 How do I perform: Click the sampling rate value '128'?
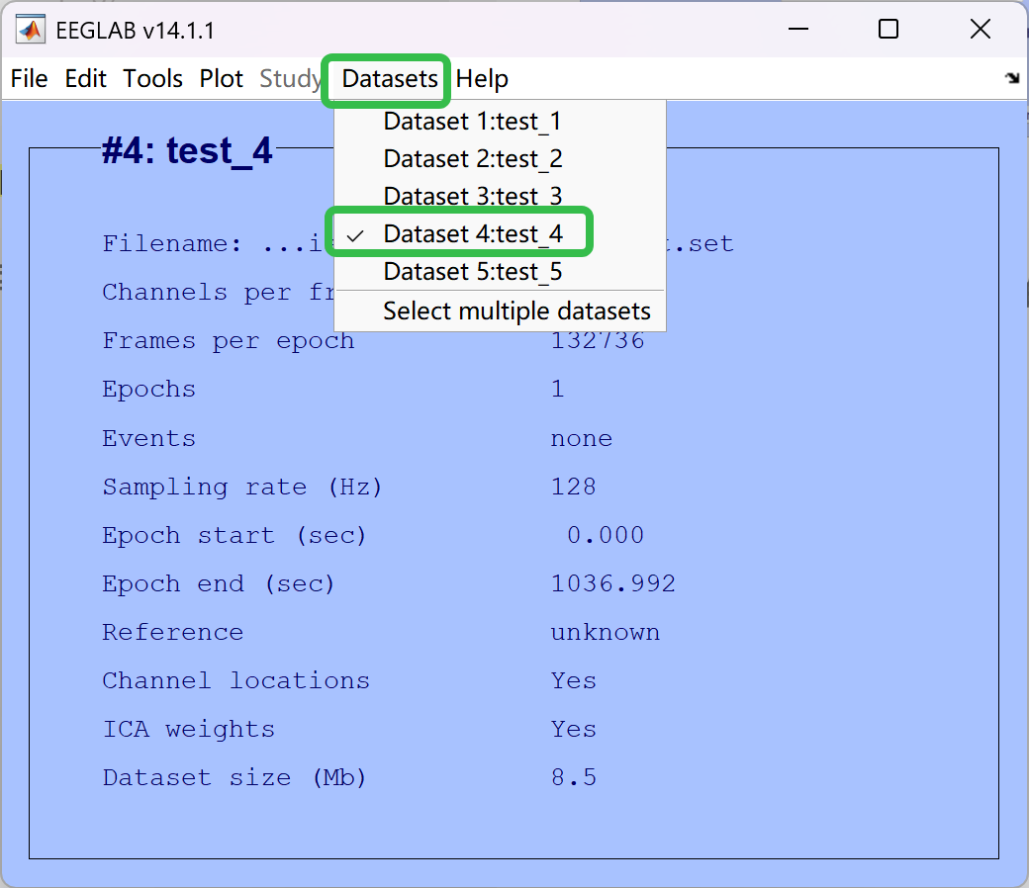[574, 487]
